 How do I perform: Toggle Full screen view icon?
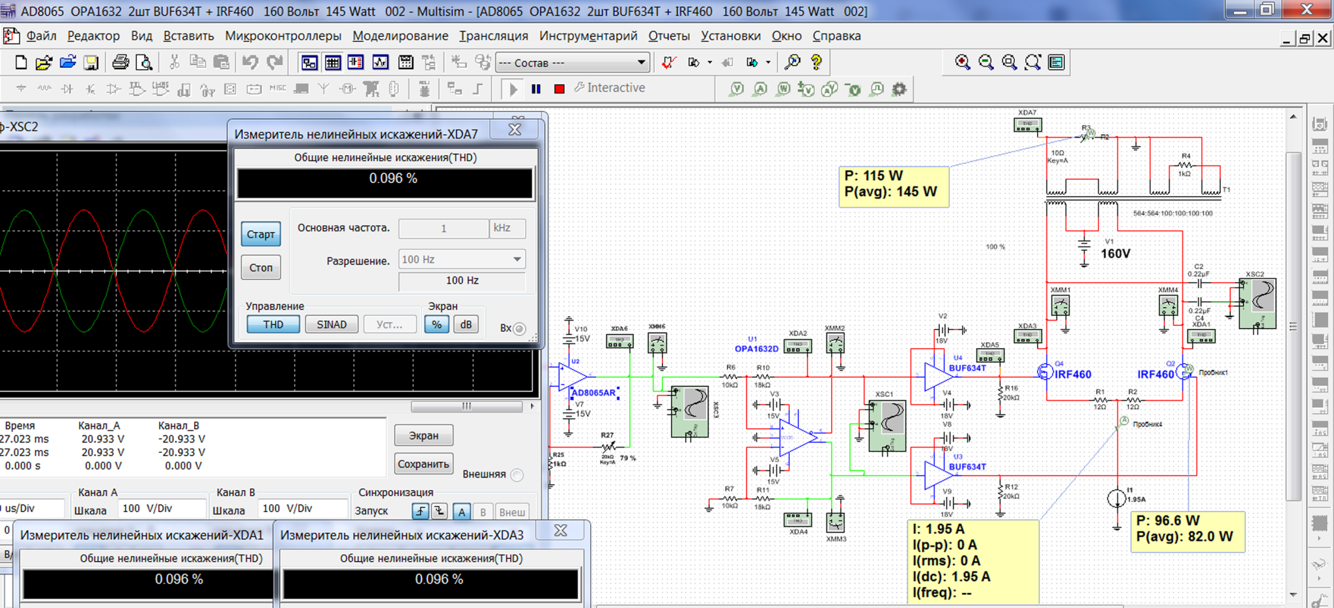tap(1057, 63)
